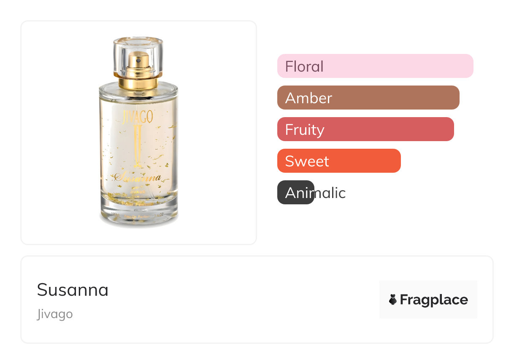This screenshot has width=514, height=364.
Task: Open the Fragplace wordmark link
Action: pos(433,300)
